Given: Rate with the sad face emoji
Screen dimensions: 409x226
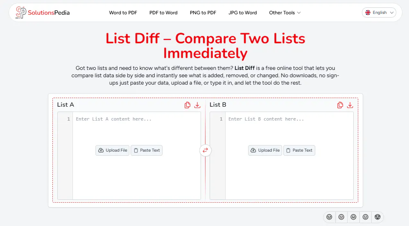Looking at the screenshot, I should click(341, 217).
